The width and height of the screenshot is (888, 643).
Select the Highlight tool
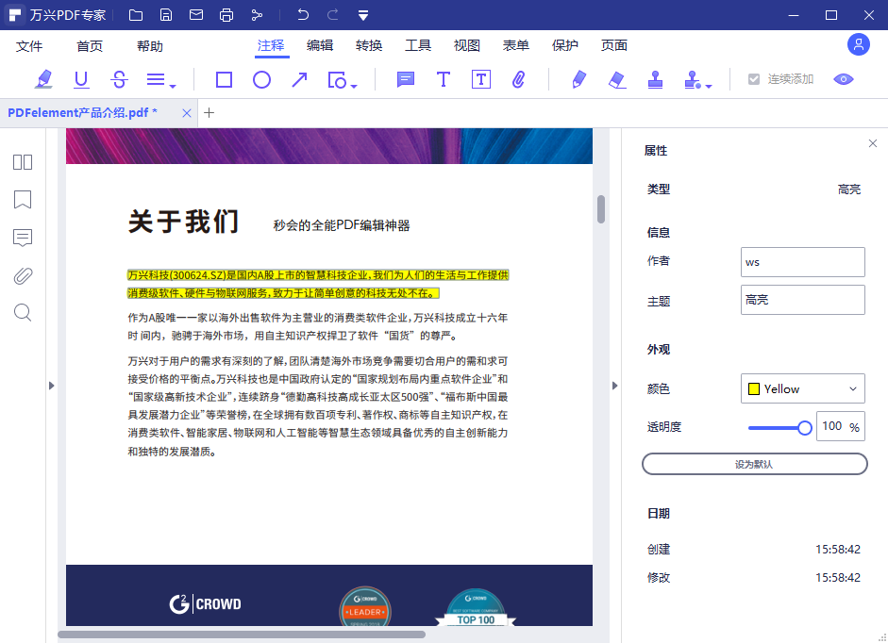(x=43, y=79)
